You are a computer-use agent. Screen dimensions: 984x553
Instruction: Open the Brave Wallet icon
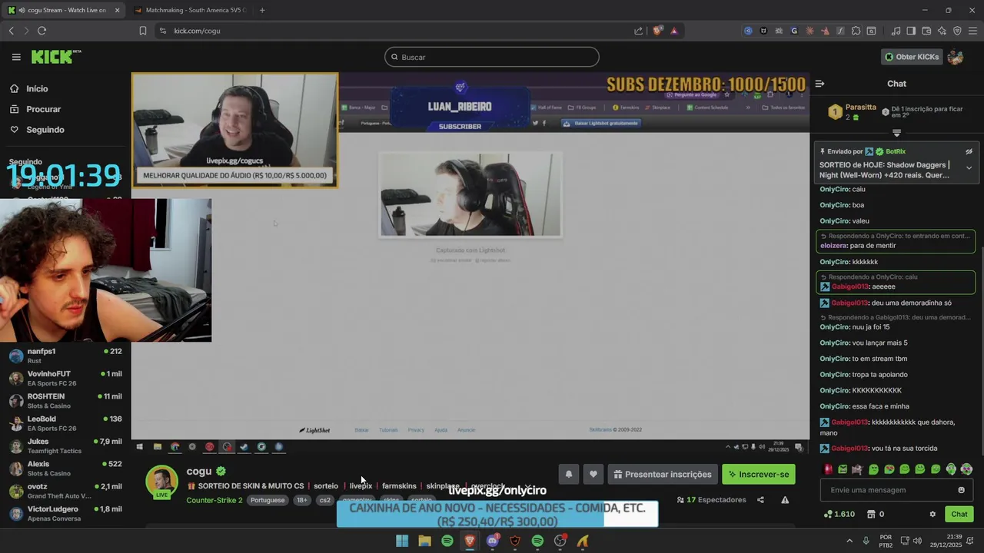pos(926,31)
